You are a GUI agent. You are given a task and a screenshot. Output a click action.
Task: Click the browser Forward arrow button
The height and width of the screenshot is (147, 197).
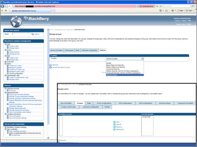6,6
